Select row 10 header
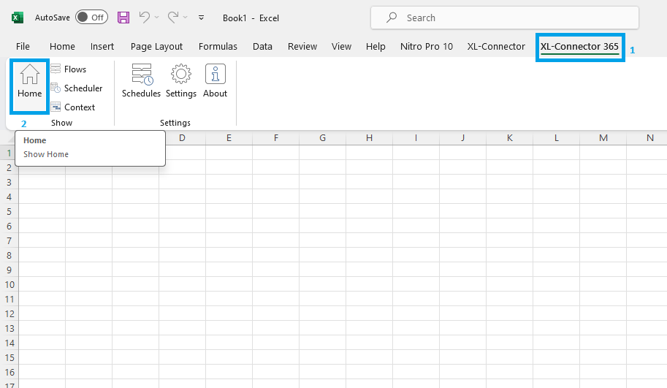 point(9,284)
